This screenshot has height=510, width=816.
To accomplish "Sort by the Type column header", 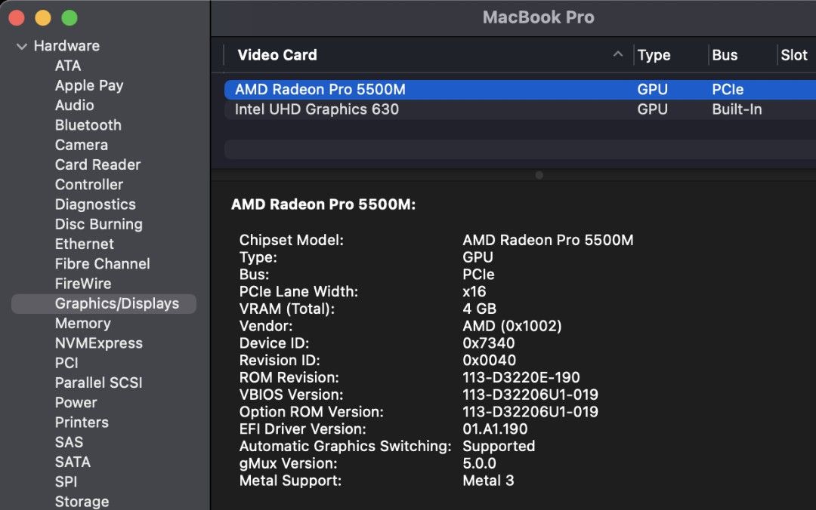I will coord(654,55).
